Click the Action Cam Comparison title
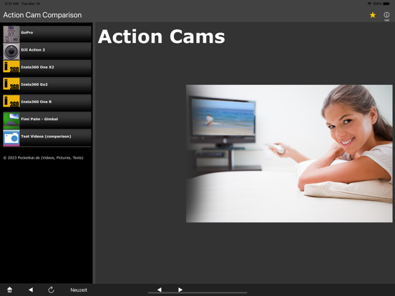 (x=42, y=15)
